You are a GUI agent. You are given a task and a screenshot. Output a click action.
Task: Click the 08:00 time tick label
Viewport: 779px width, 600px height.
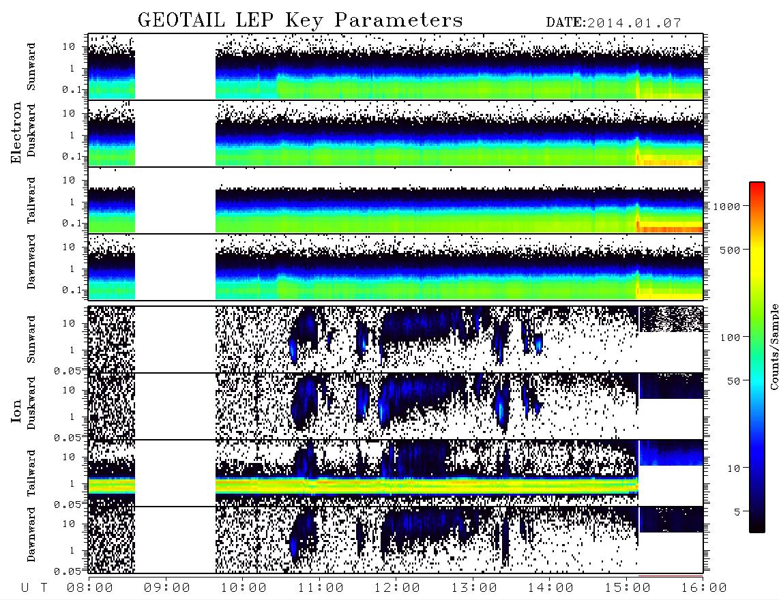pyautogui.click(x=90, y=588)
